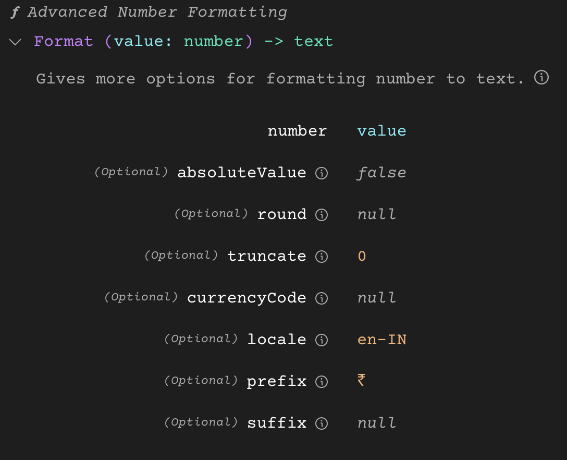Click the info icon after the description text

coord(541,78)
